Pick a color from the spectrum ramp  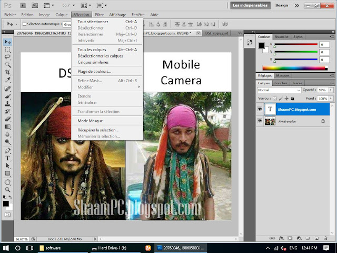(x=295, y=68)
